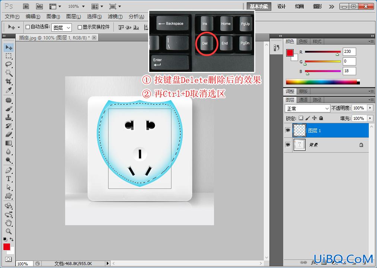Open the 文件 menu
The image size is (377, 268).
point(12,17)
